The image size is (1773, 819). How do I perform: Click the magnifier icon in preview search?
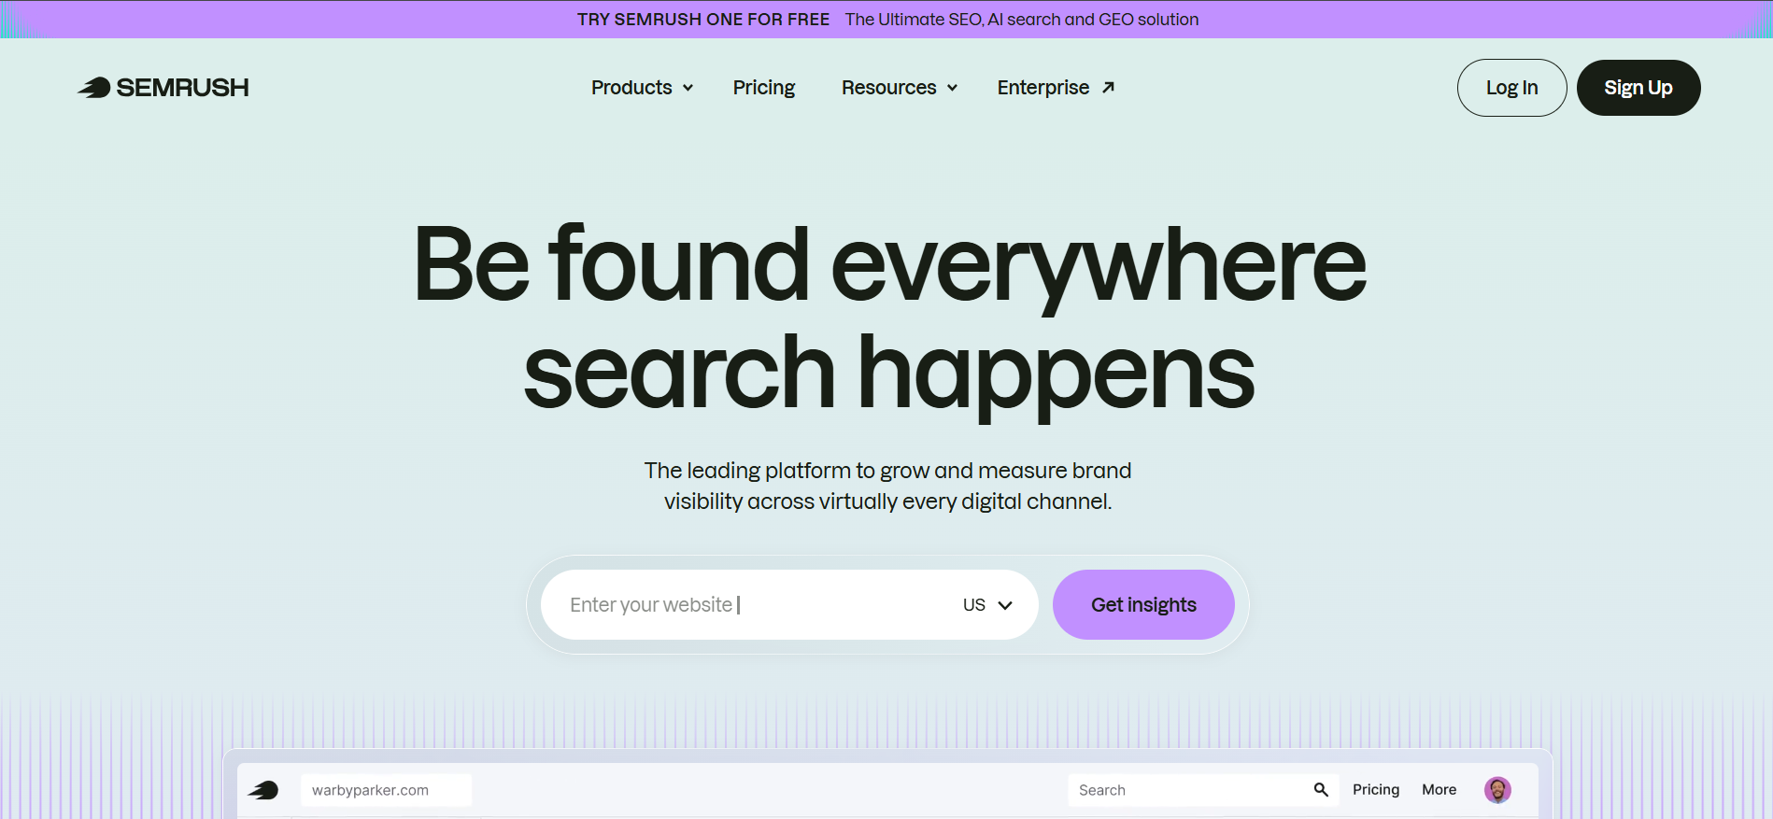[x=1321, y=790]
